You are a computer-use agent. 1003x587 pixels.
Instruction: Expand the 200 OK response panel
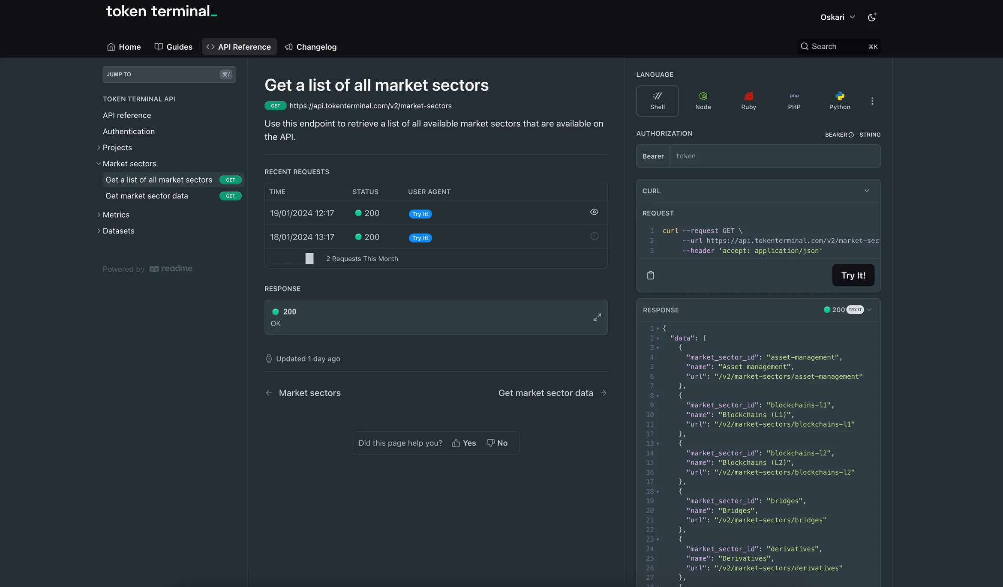tap(597, 317)
